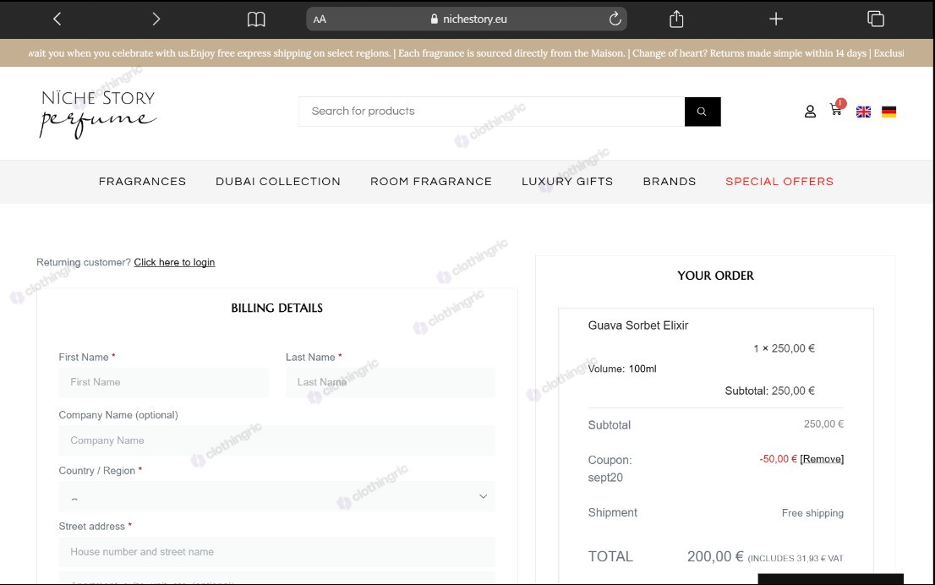Reload the page with the refresh icon
Image resolution: width=935 pixels, height=585 pixels.
pyautogui.click(x=615, y=19)
